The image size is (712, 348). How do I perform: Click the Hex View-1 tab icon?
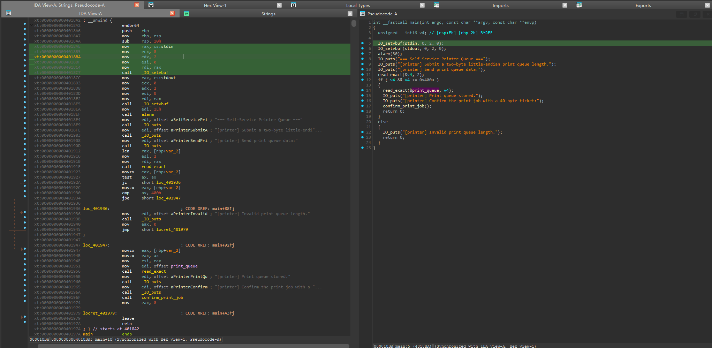[151, 5]
